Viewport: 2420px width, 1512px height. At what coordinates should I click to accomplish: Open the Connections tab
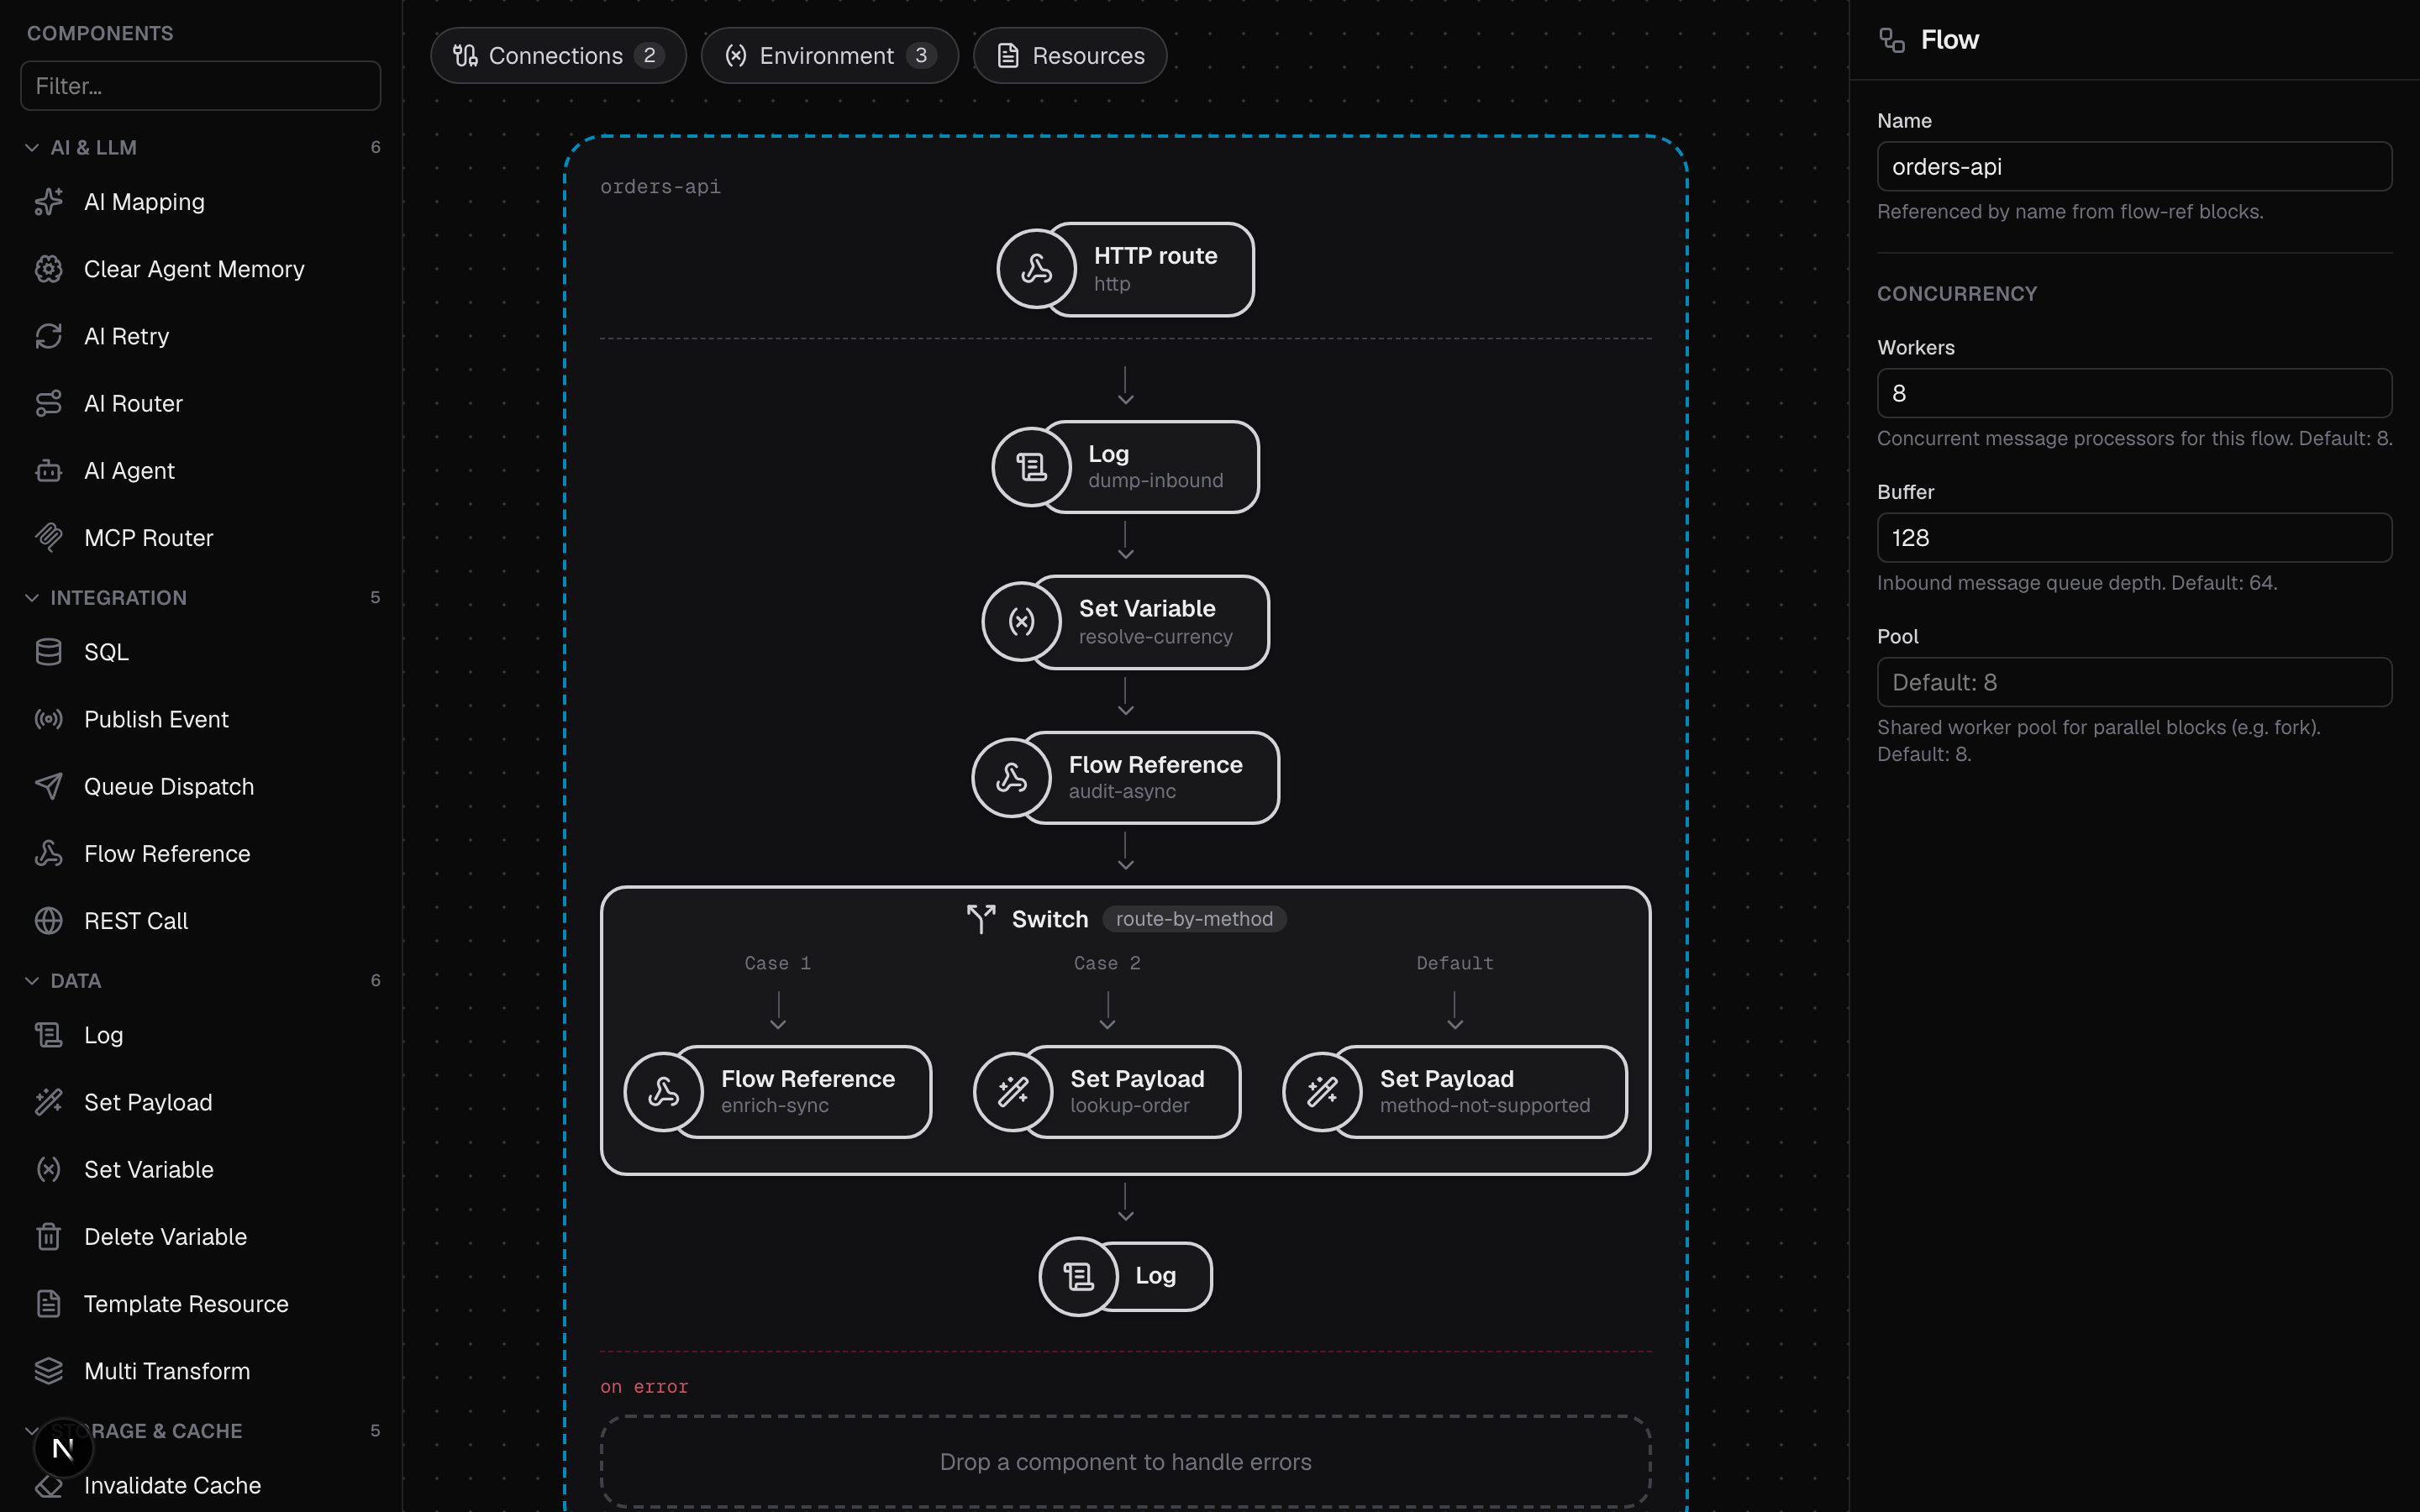558,55
